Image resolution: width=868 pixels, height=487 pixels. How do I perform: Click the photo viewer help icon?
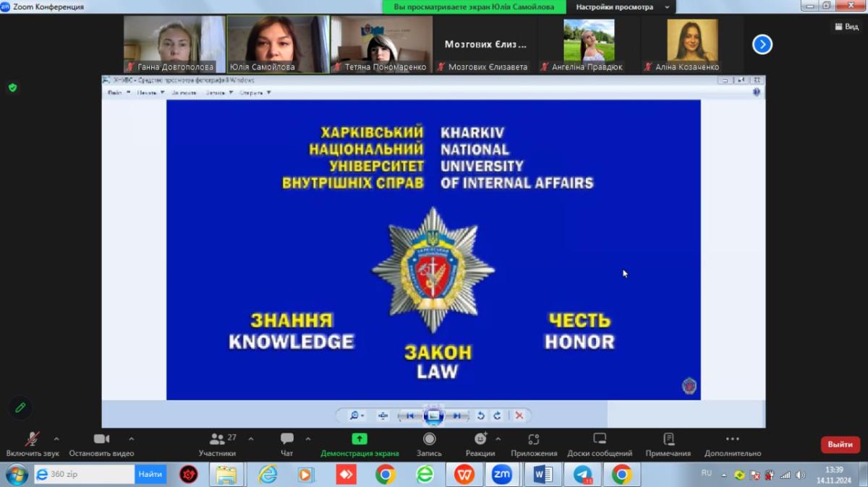[757, 92]
